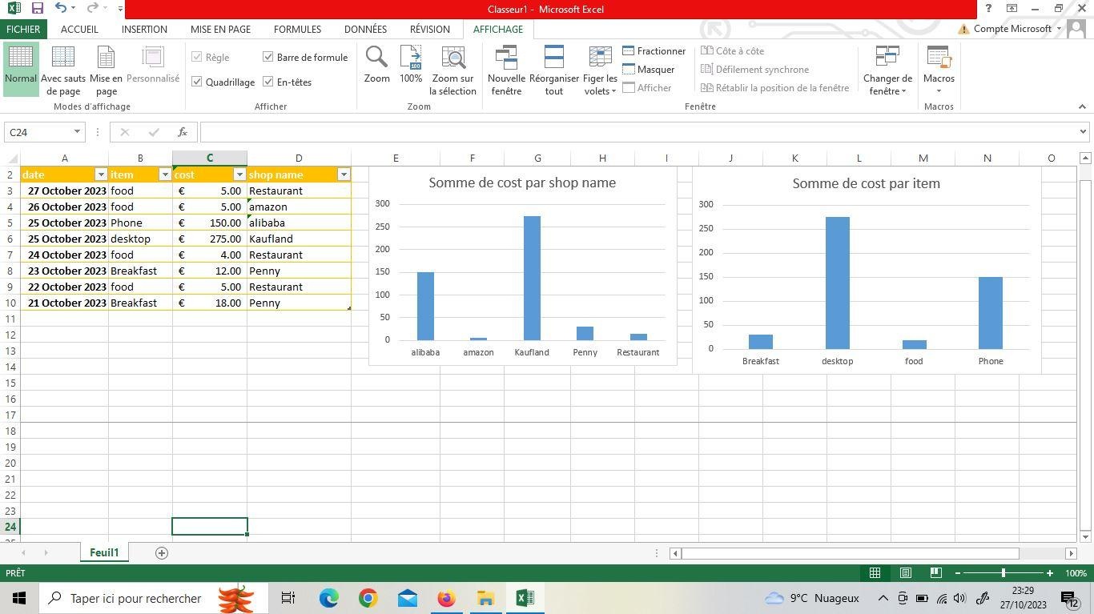Toggle the Barre de formule checkbox
Screen dimensions: 1094x614
click(x=268, y=57)
